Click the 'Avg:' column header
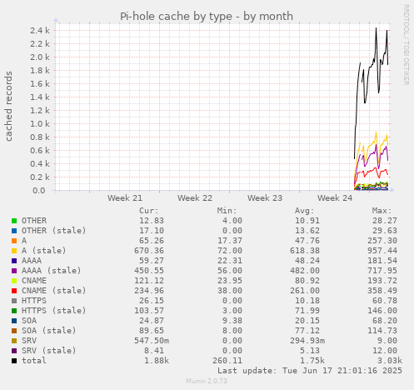The image size is (414, 390). pos(304,211)
